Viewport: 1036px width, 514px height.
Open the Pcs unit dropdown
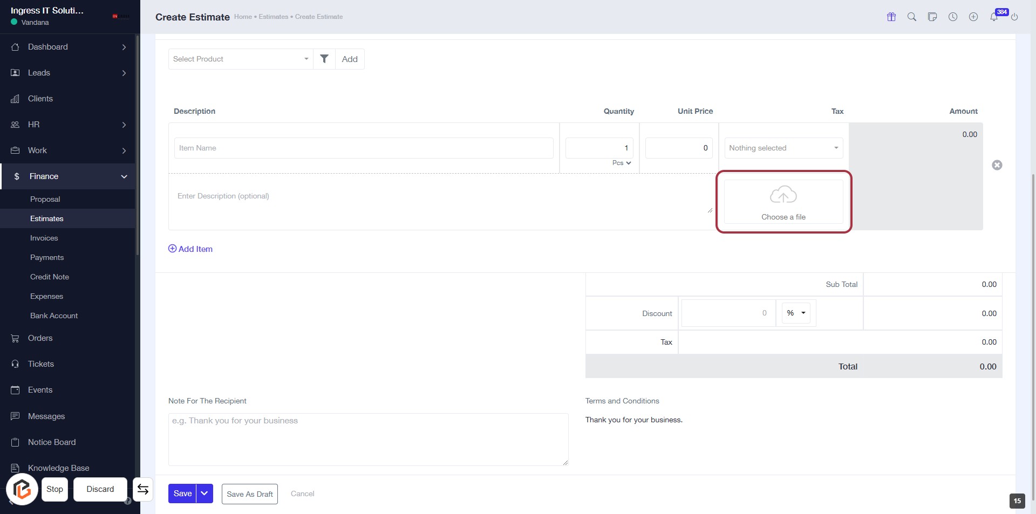point(622,163)
